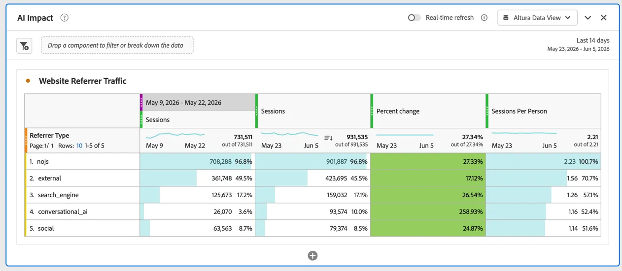The height and width of the screenshot is (271, 622).
Task: Click the 93,574 sessions cell
Action: coord(313,211)
